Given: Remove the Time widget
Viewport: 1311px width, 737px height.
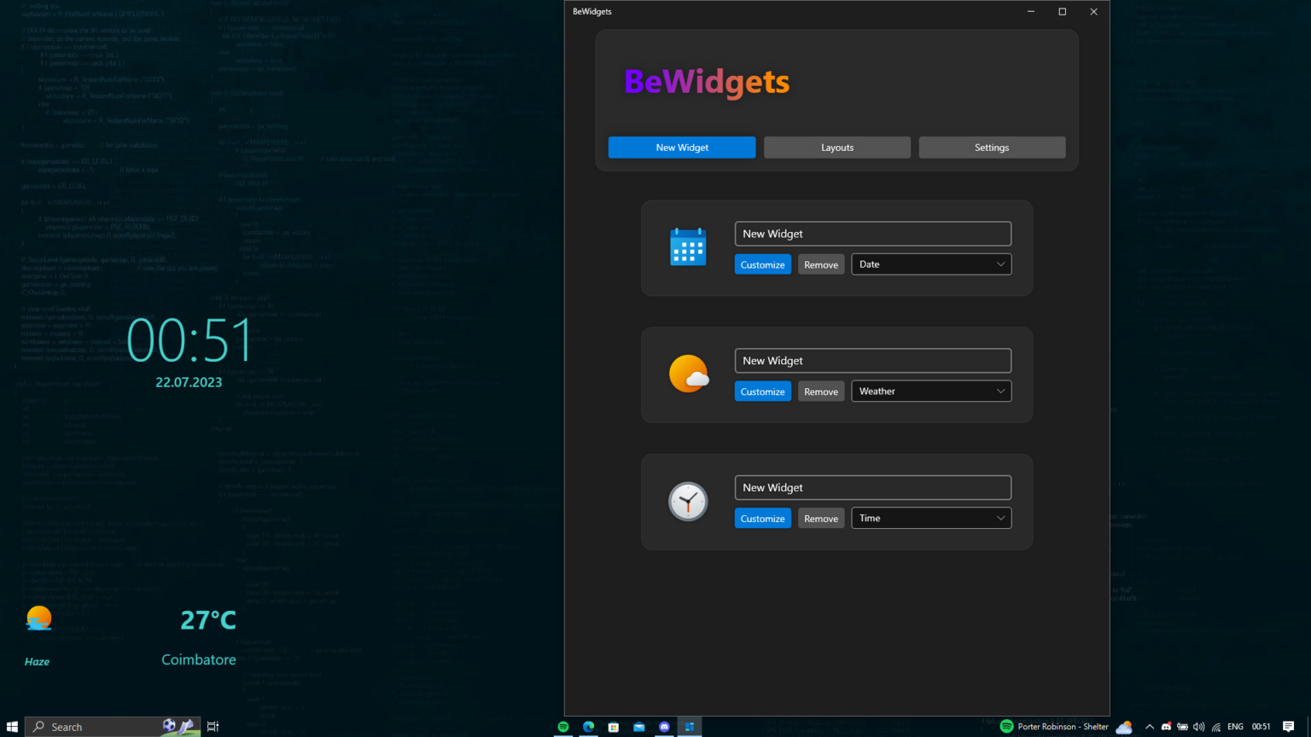Looking at the screenshot, I should 820,518.
